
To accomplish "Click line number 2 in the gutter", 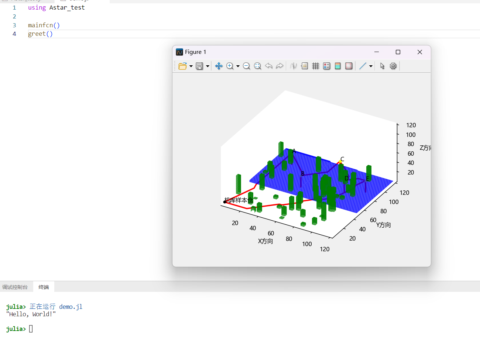I will pos(14,16).
